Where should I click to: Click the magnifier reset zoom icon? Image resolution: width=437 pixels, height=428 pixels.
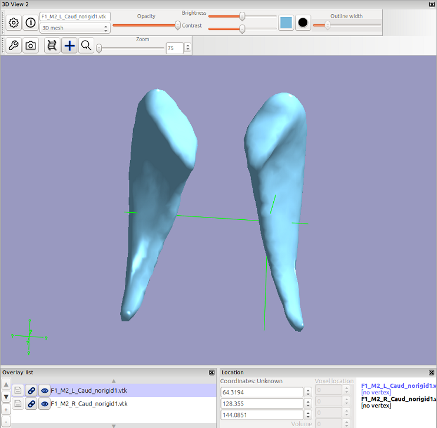[86, 45]
